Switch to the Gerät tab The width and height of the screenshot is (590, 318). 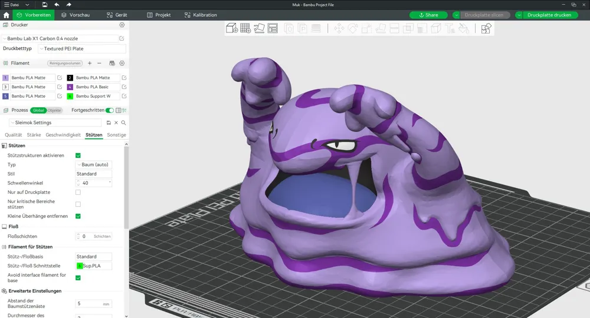click(117, 15)
